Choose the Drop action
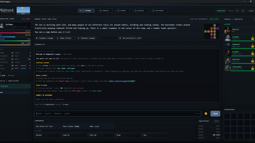Viewport: 255px width, 143px height. 128,135
